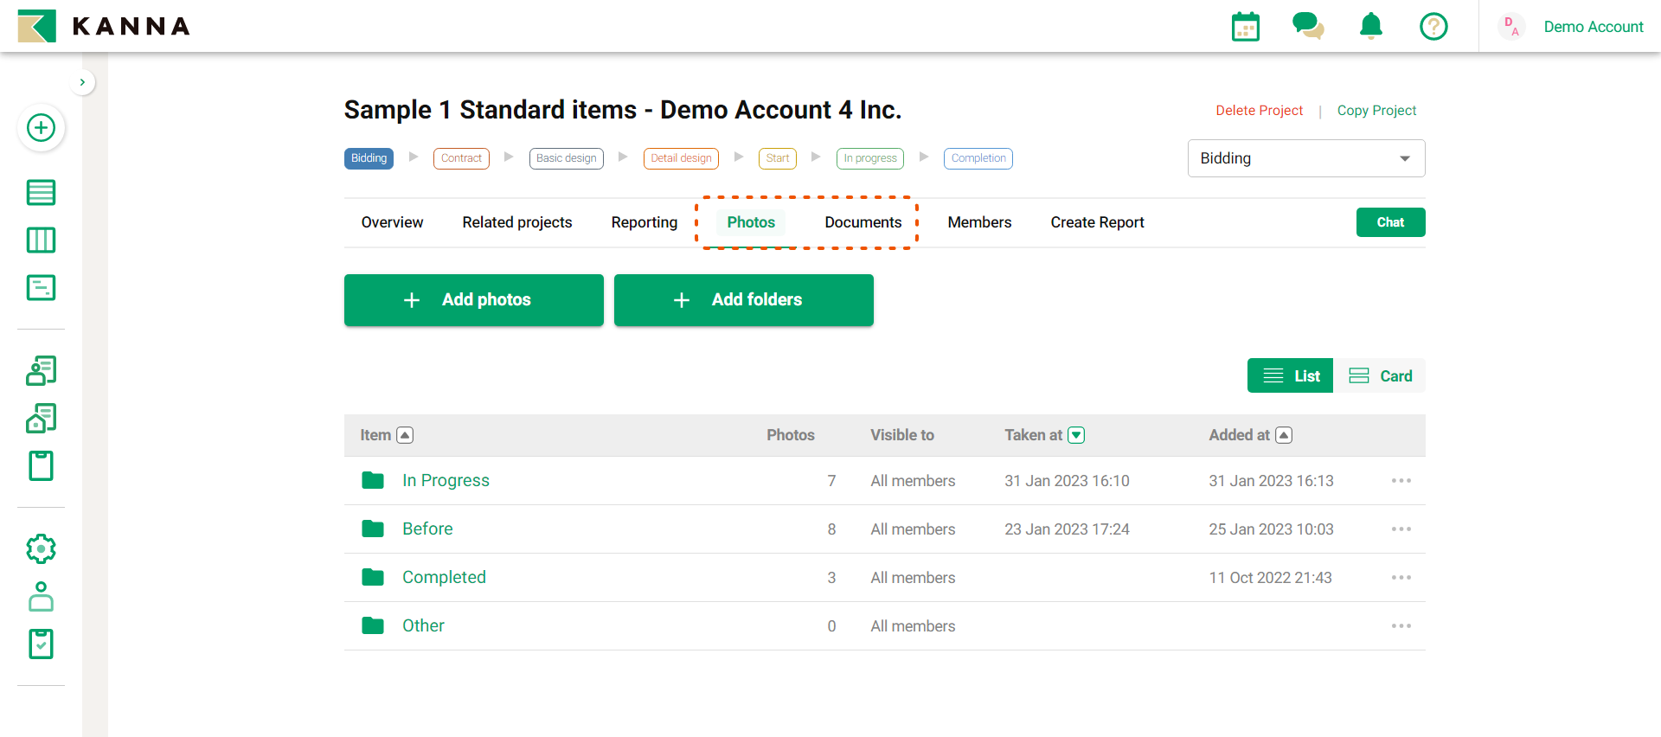This screenshot has width=1661, height=737.
Task: Open the In Progress folder
Action: (445, 481)
